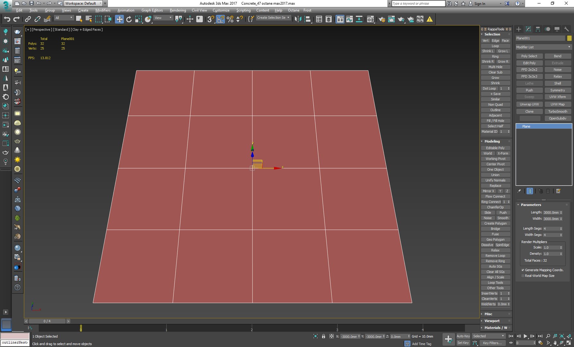Open the Create Selection Set dropdown

click(x=274, y=18)
